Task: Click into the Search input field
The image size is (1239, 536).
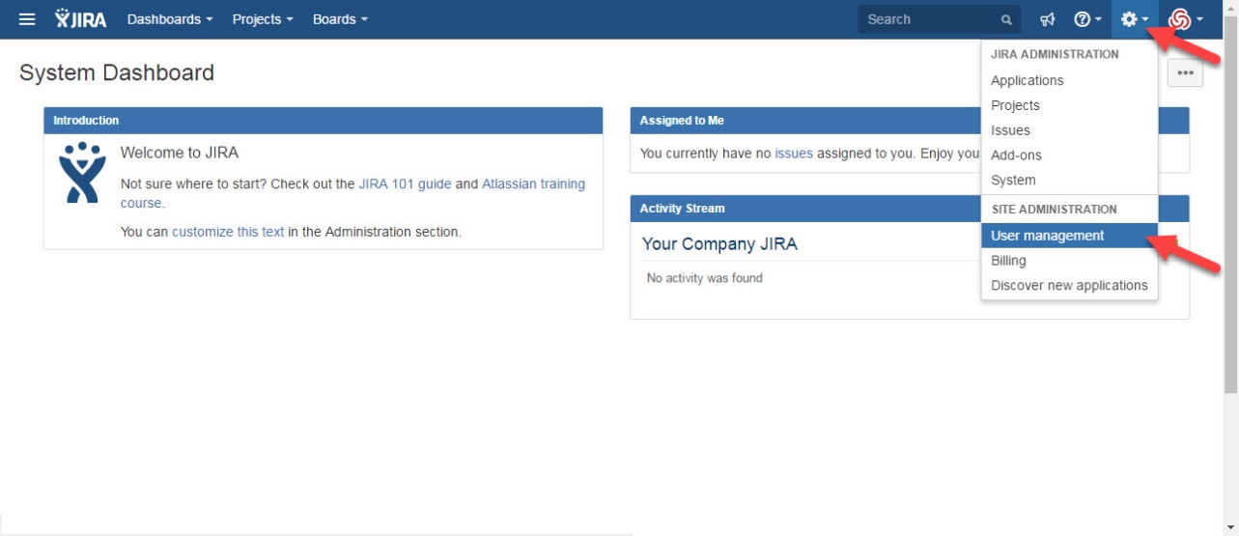Action: click(927, 19)
